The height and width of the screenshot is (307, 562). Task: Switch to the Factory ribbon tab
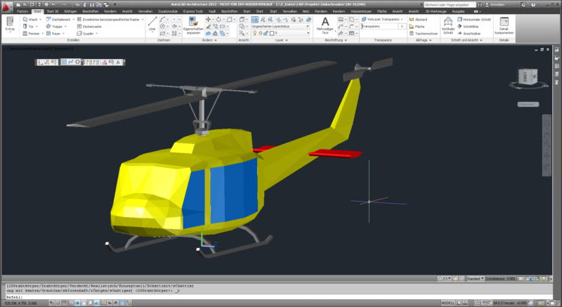point(22,11)
